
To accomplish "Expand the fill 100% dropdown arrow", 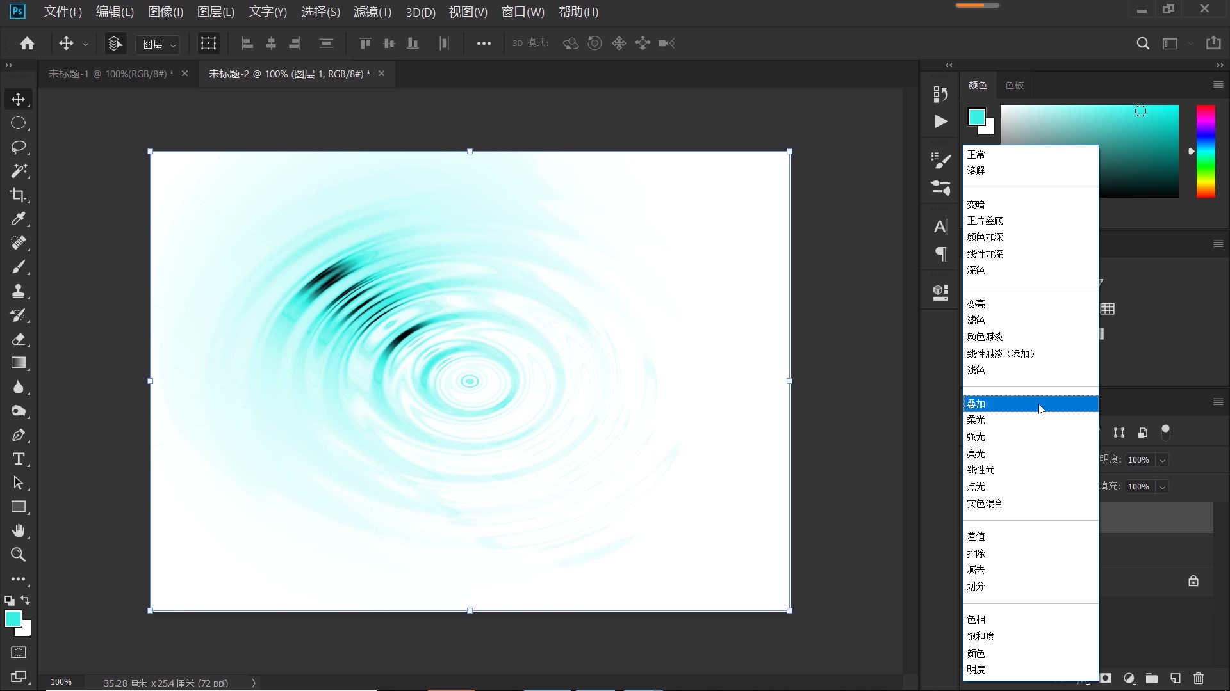I will tap(1162, 487).
